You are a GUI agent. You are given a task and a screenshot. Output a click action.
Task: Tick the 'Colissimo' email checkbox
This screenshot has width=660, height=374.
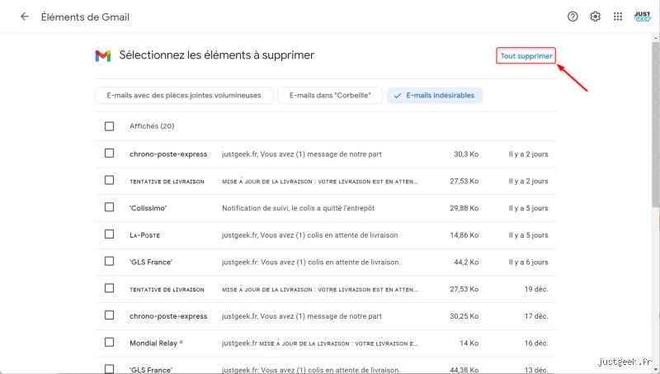click(x=109, y=206)
